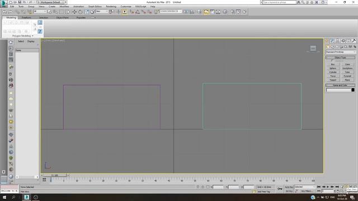Image resolution: width=358 pixels, height=201 pixels.
Task: Click the Redo icon in main toolbar
Action: point(10,12)
